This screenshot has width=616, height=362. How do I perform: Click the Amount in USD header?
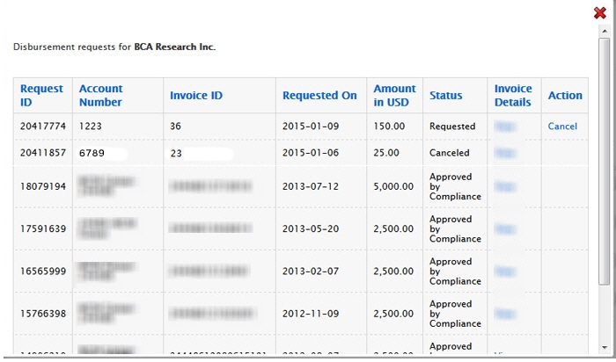point(394,95)
